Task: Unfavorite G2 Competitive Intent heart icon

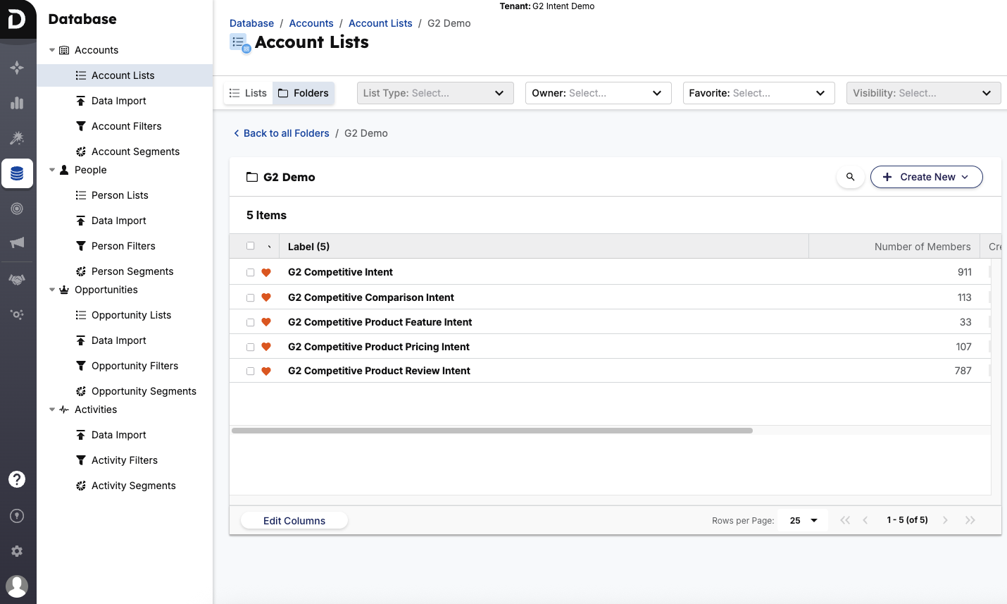Action: click(x=266, y=273)
